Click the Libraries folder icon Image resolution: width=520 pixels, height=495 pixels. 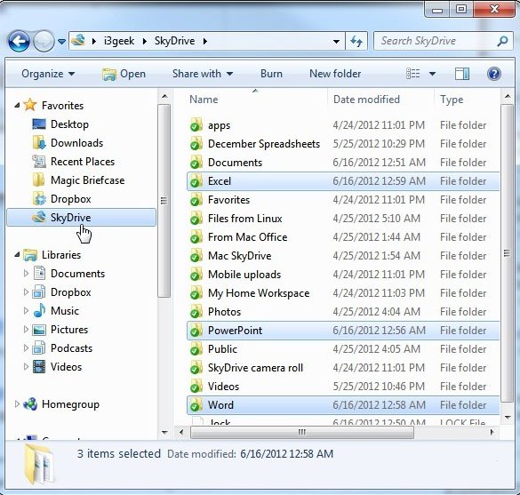point(30,255)
